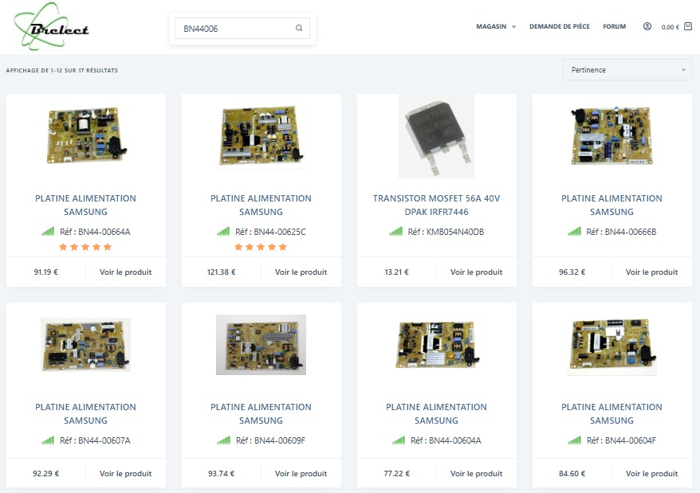This screenshot has height=493, width=700.
Task: Open BN44-00625C product image
Action: [261, 135]
